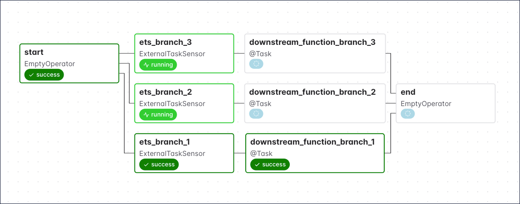520x204 pixels.
Task: Click downstream_function_branch_3 pending state icon
Action: 256,64
